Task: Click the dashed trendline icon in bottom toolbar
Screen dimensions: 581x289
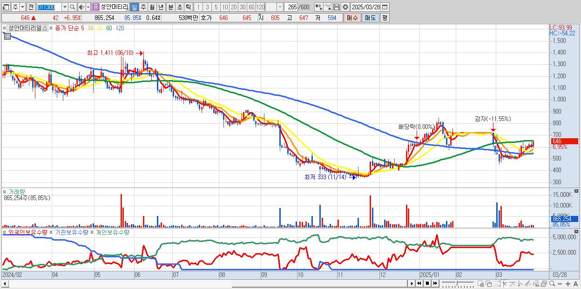Action: click(496, 283)
